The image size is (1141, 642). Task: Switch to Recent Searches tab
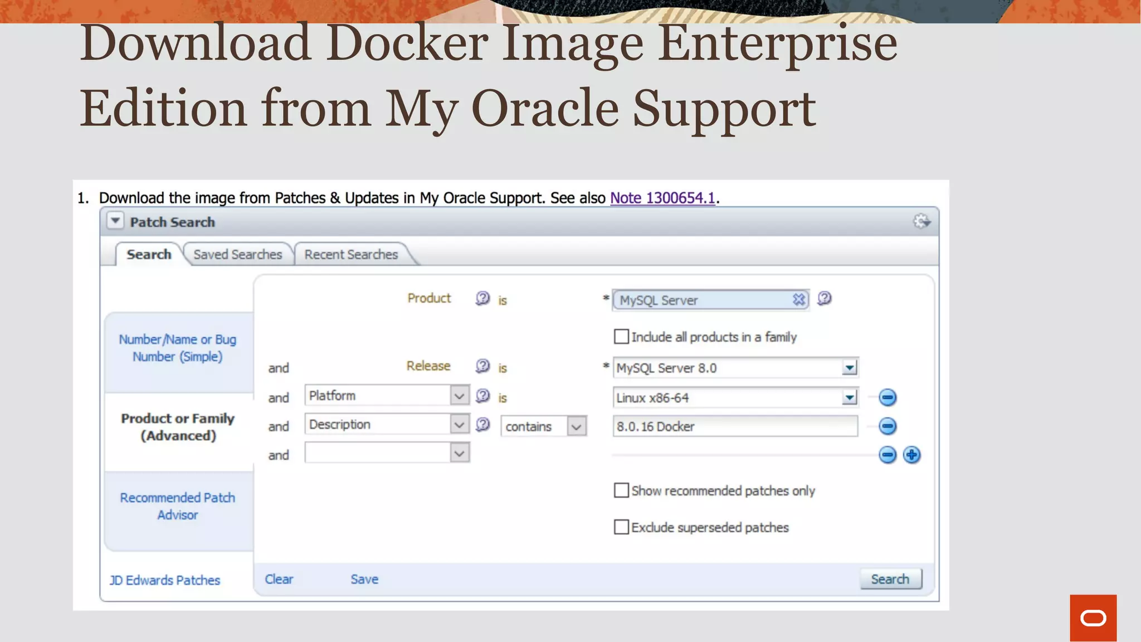tap(352, 254)
